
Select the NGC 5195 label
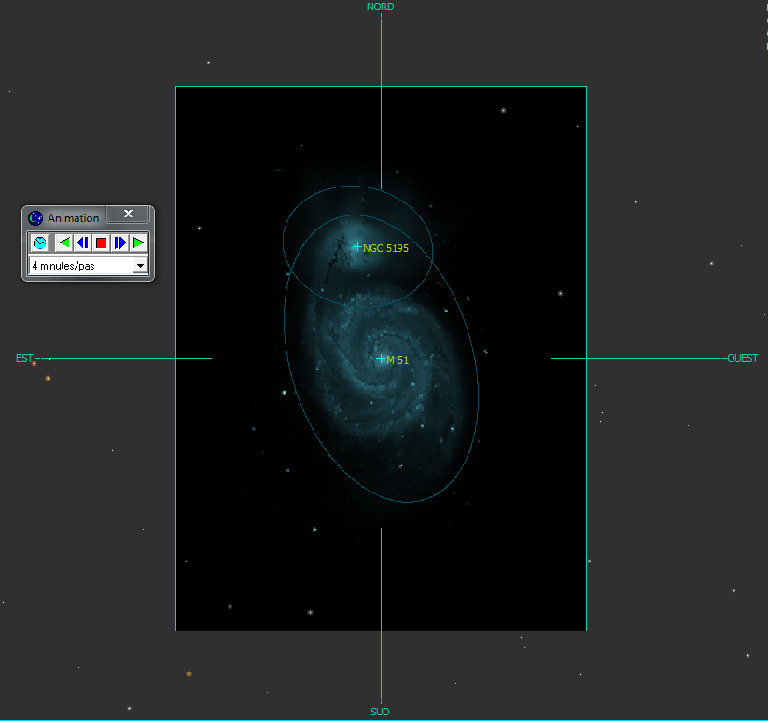[385, 248]
